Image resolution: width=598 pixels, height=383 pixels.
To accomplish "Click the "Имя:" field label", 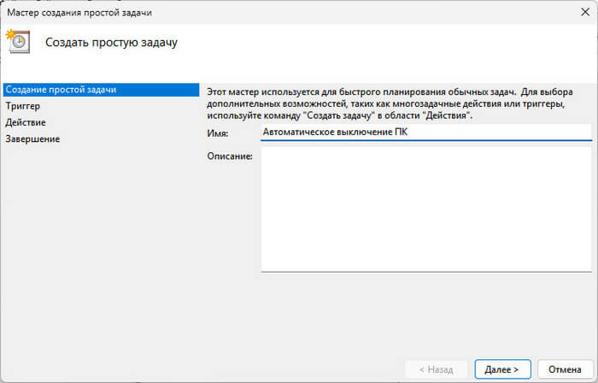I will tap(218, 133).
